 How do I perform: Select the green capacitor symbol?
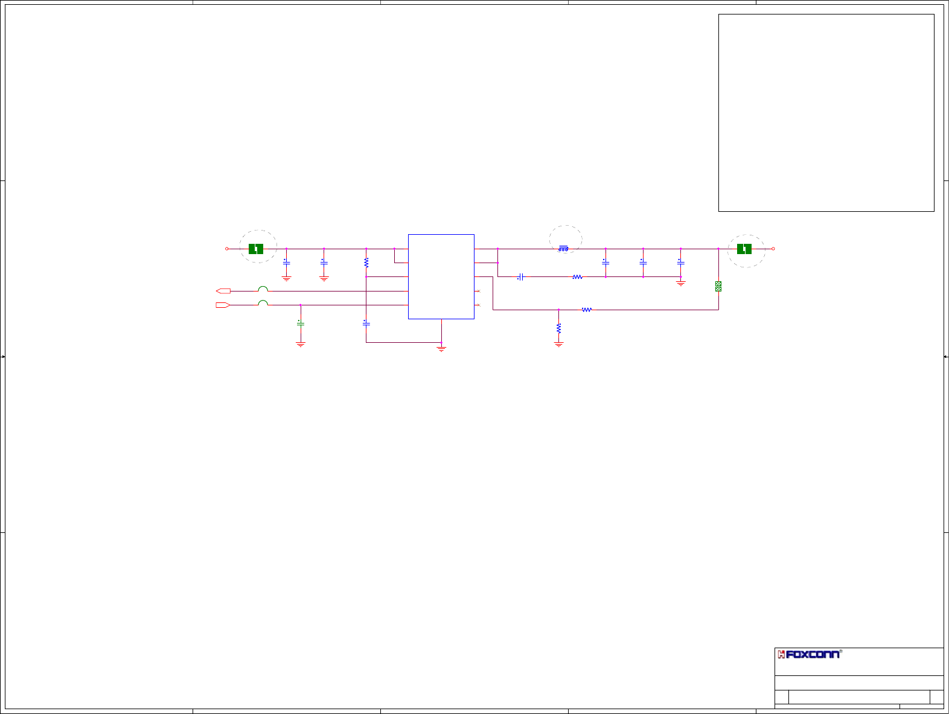point(301,324)
